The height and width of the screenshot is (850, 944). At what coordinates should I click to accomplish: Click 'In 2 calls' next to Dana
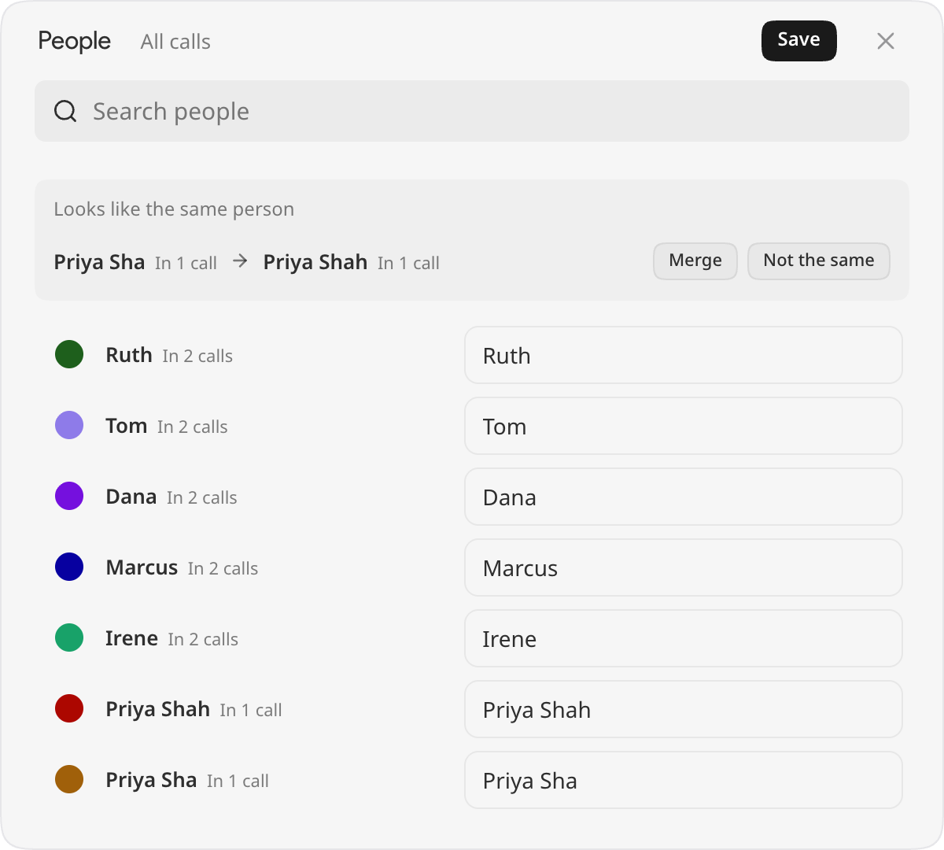(202, 497)
